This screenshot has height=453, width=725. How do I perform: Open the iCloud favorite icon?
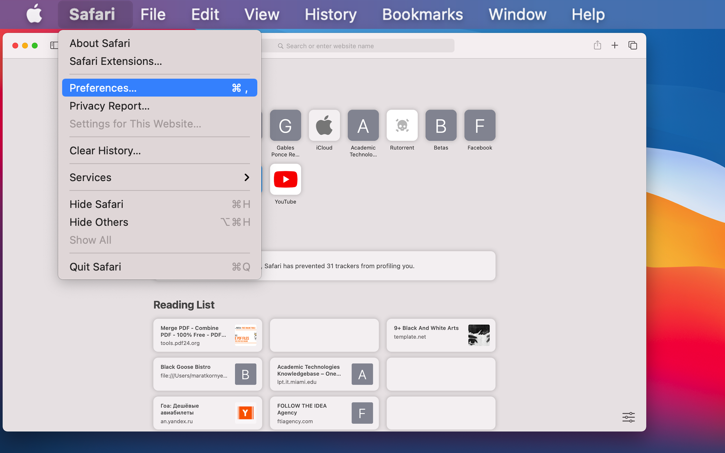(324, 125)
